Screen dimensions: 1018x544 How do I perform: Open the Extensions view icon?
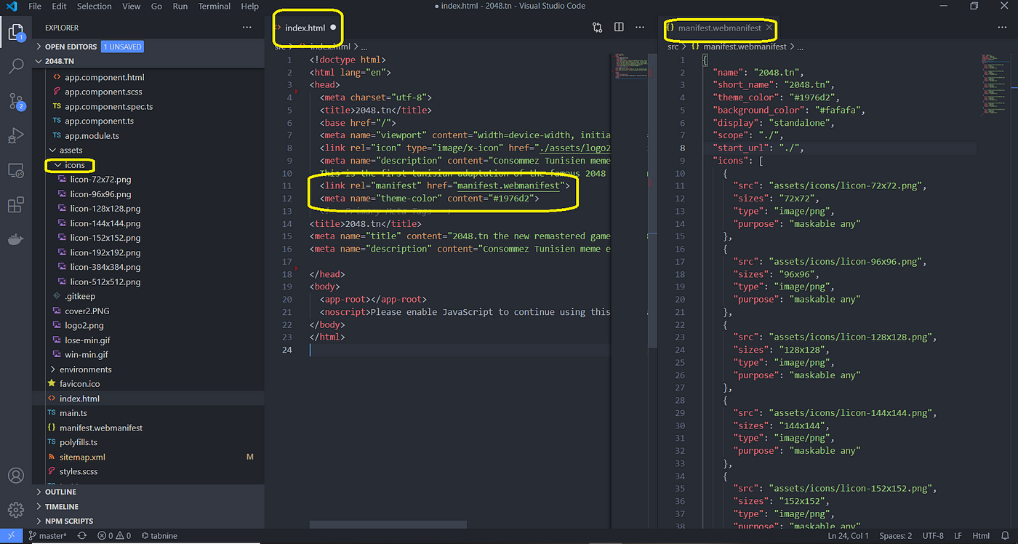click(x=15, y=205)
